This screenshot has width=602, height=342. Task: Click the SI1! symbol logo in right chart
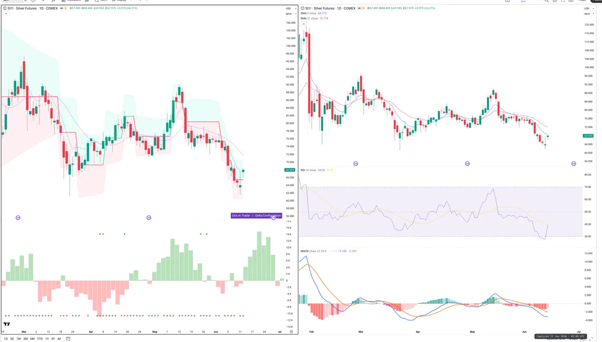tap(303, 9)
